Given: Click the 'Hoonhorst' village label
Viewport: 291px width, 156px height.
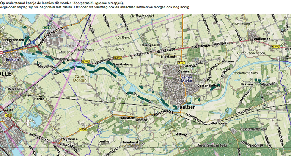Looking at the screenshot, I should point(130,142).
